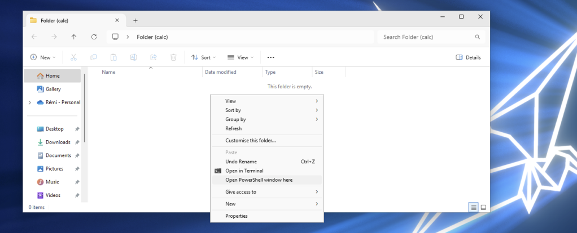Viewport: 577px width, 233px height.
Task: Toggle the Details pane
Action: [x=468, y=57]
